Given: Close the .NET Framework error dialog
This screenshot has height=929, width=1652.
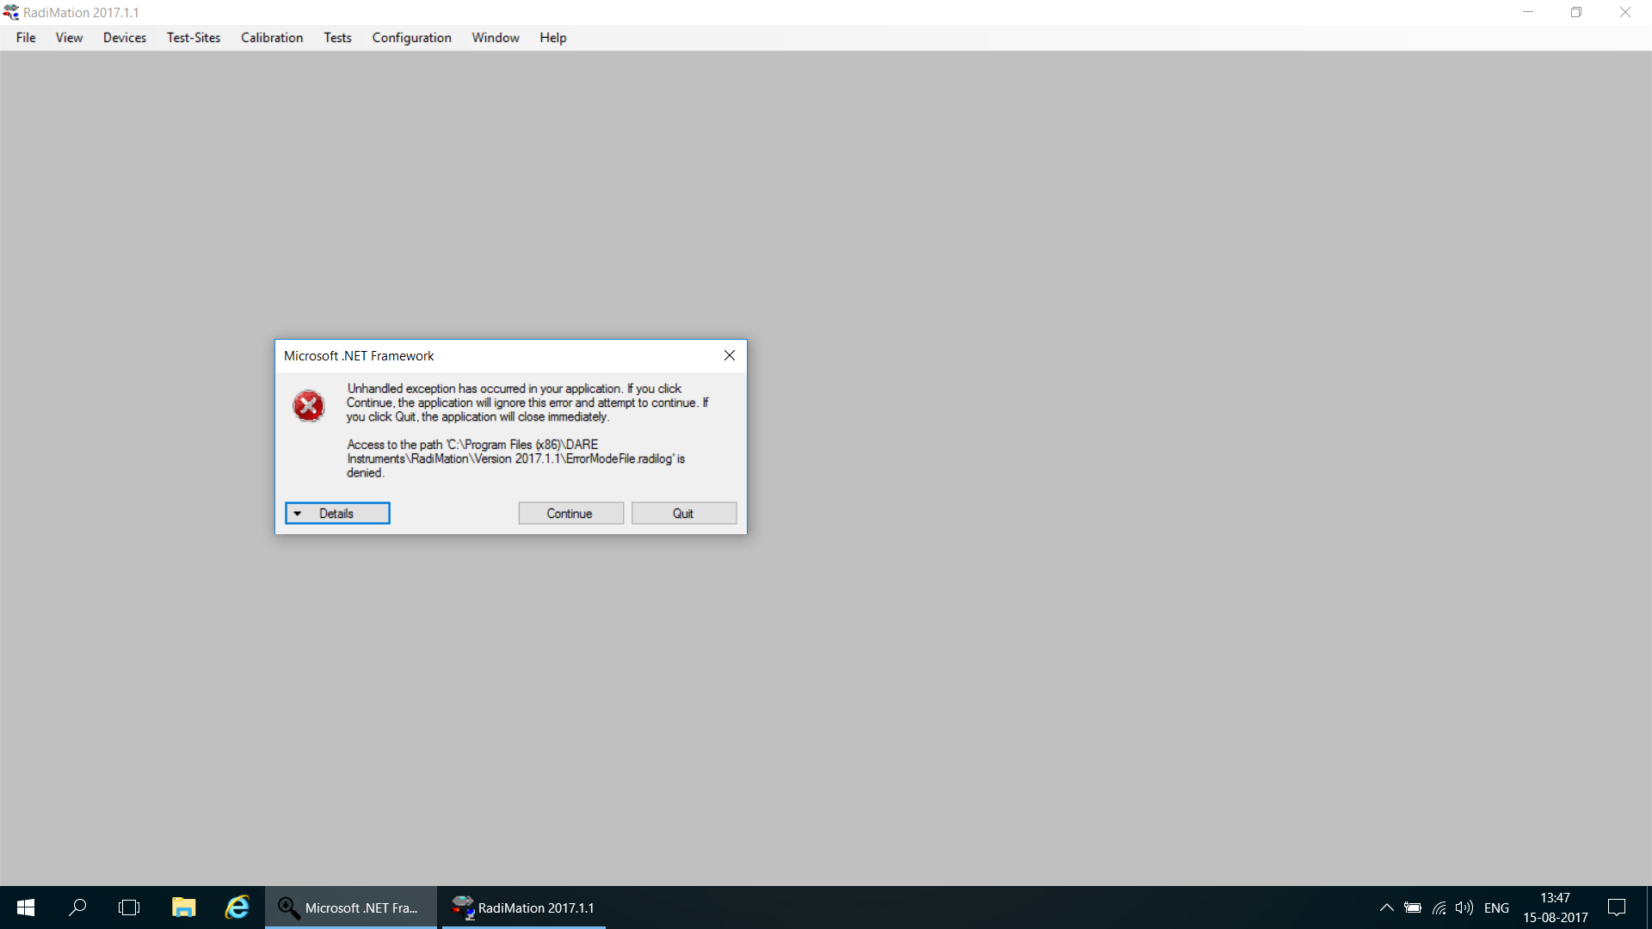Looking at the screenshot, I should tap(729, 355).
